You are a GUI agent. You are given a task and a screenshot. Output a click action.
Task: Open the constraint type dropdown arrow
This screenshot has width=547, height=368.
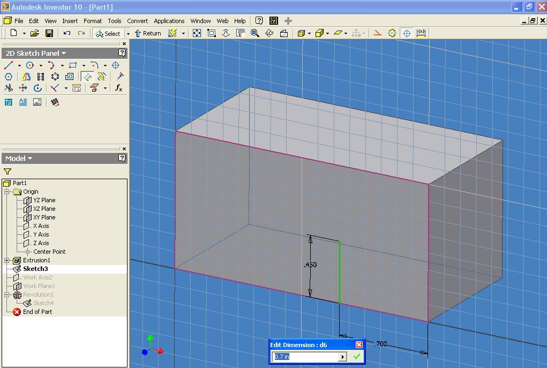click(66, 89)
